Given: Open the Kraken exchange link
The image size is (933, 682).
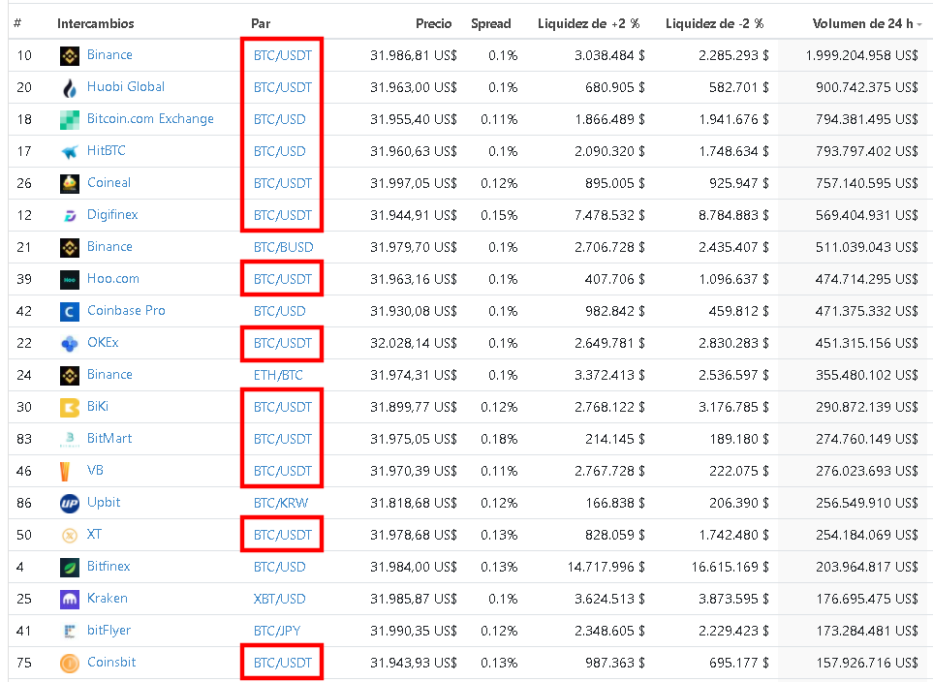Looking at the screenshot, I should [x=108, y=598].
